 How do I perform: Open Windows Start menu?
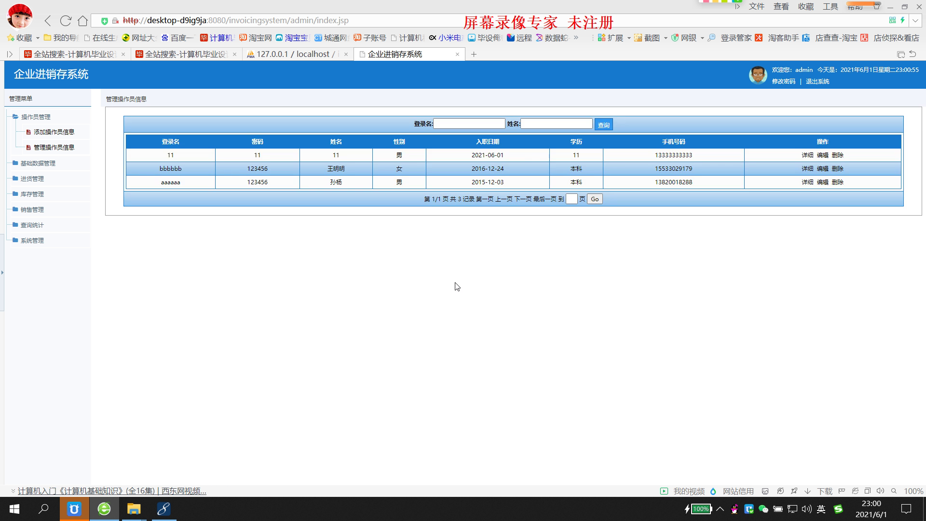coord(14,509)
